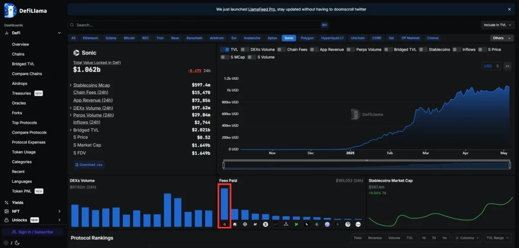Expand the Bridged TVL row
This screenshot has height=248, width=519.
71,130
